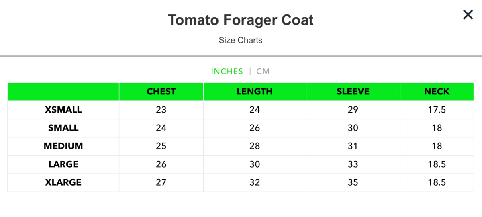Click SMALL length value 26
Viewport: 482px width, 217px height.
pyautogui.click(x=255, y=128)
